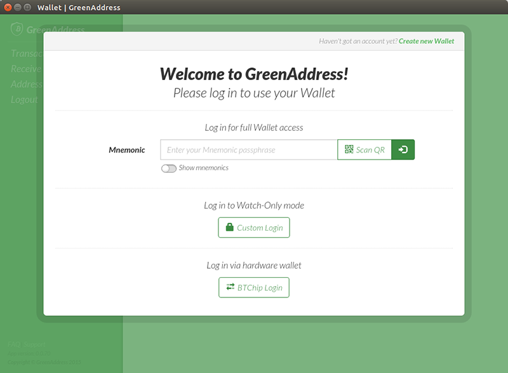The width and height of the screenshot is (508, 373).
Task: Open the FAQ link at bottom left
Action: 13,344
